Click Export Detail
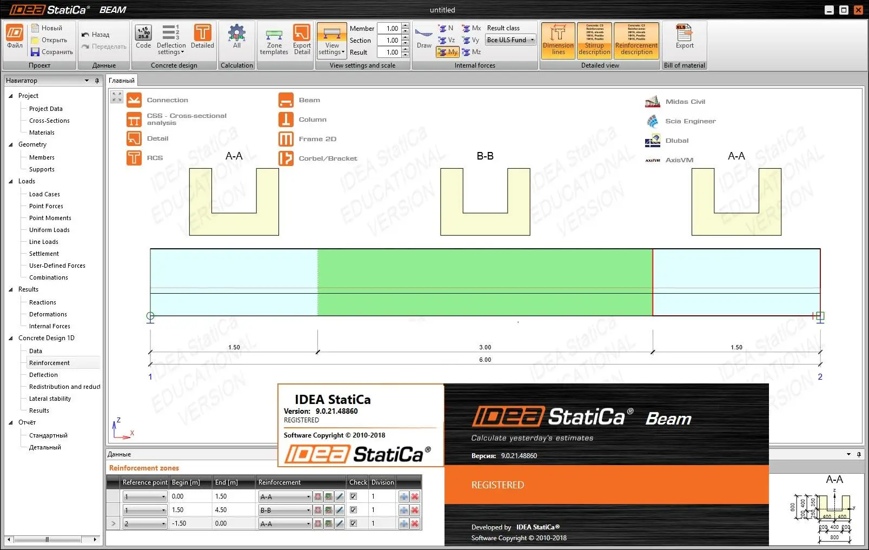The width and height of the screenshot is (869, 550). (x=302, y=39)
